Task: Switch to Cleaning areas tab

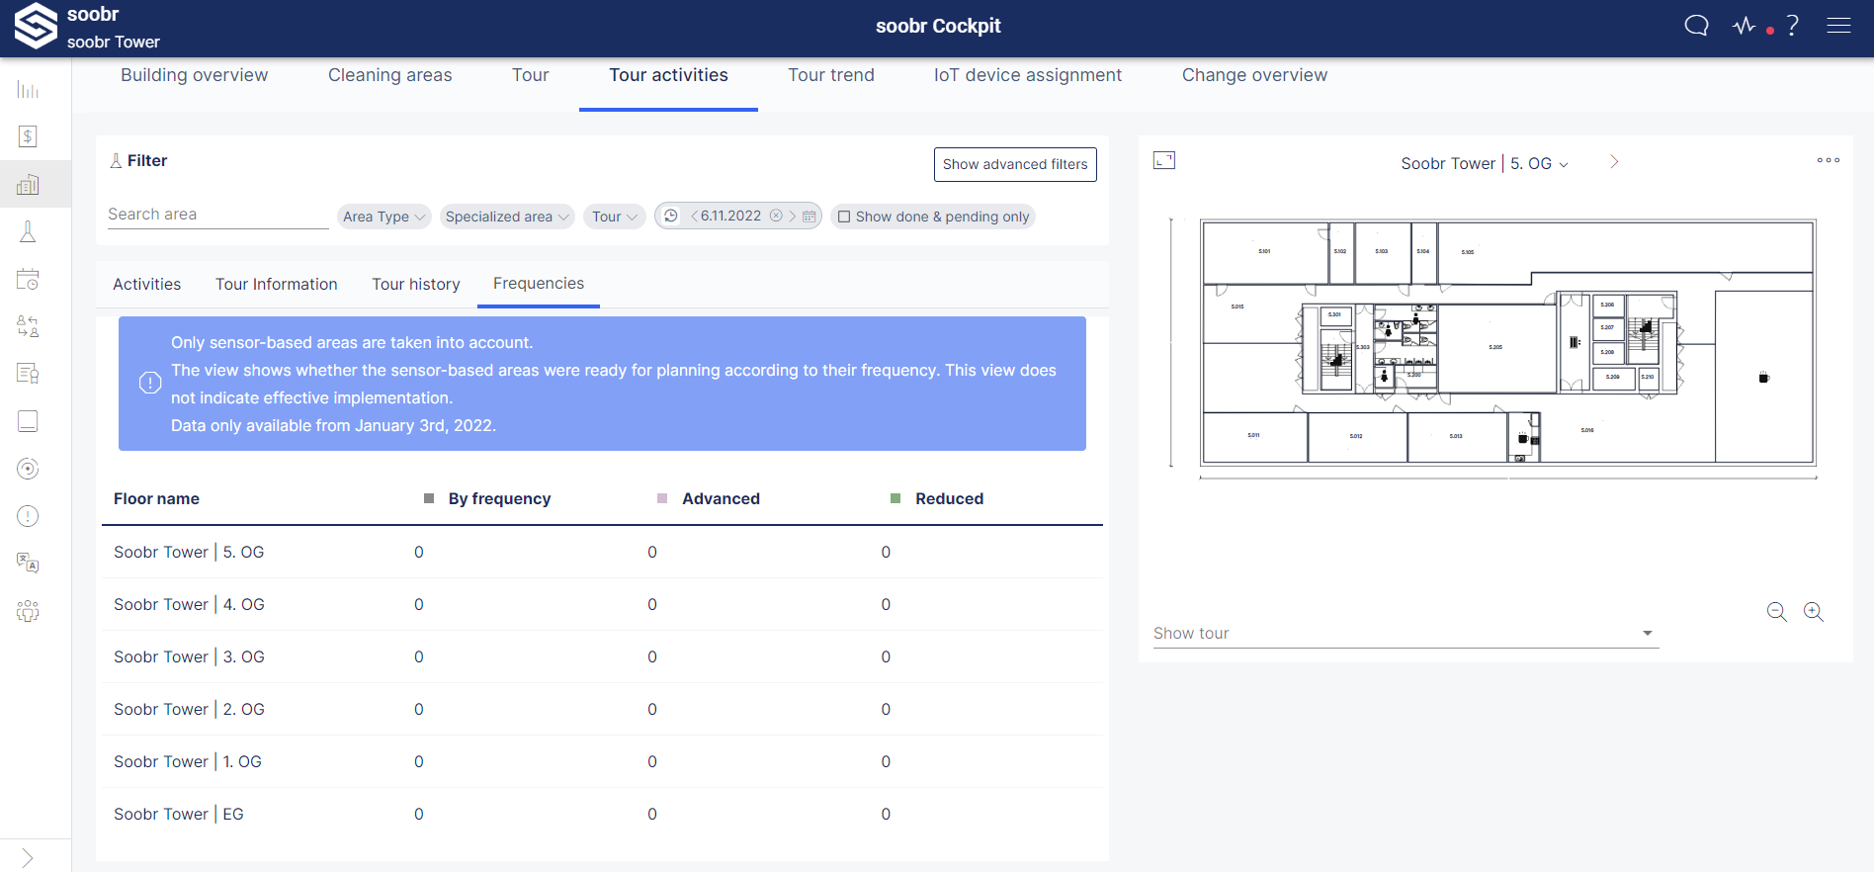Action: point(389,75)
